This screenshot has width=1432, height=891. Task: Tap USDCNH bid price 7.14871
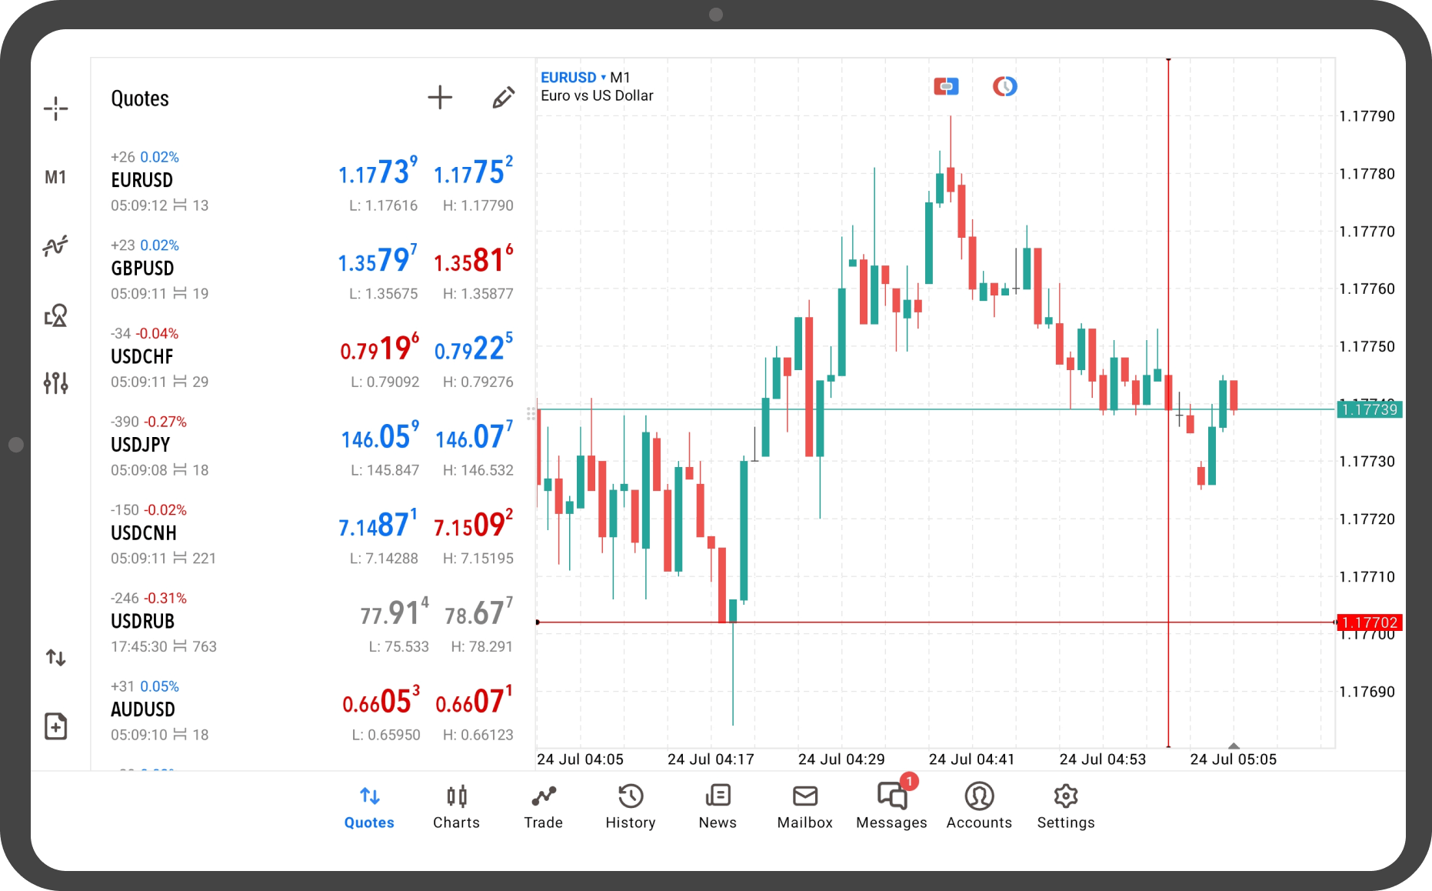pos(378,525)
